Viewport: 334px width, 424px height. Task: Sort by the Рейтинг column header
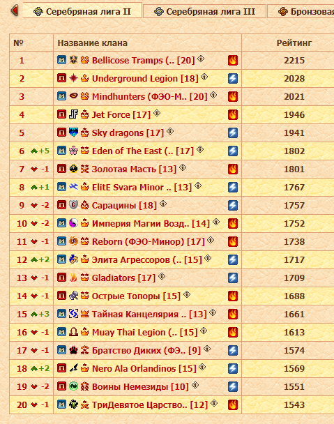click(x=294, y=43)
